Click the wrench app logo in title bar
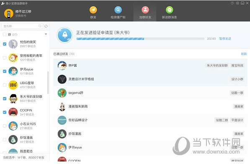The width and height of the screenshot is (250, 164). click(3, 3)
